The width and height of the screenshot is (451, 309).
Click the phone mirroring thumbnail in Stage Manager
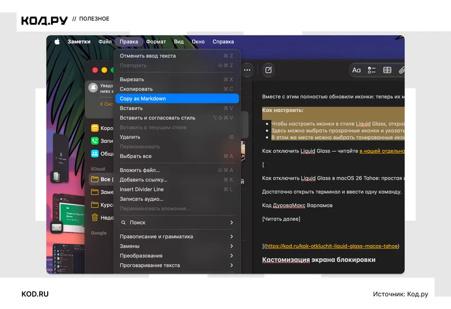tap(60, 157)
